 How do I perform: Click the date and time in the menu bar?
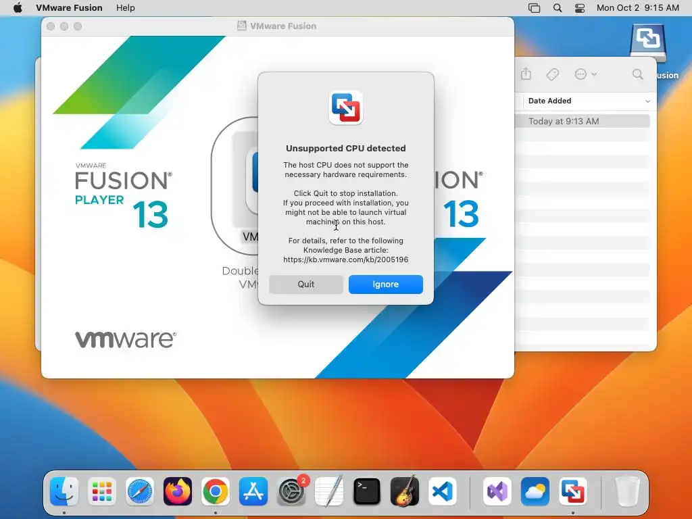[x=637, y=8]
